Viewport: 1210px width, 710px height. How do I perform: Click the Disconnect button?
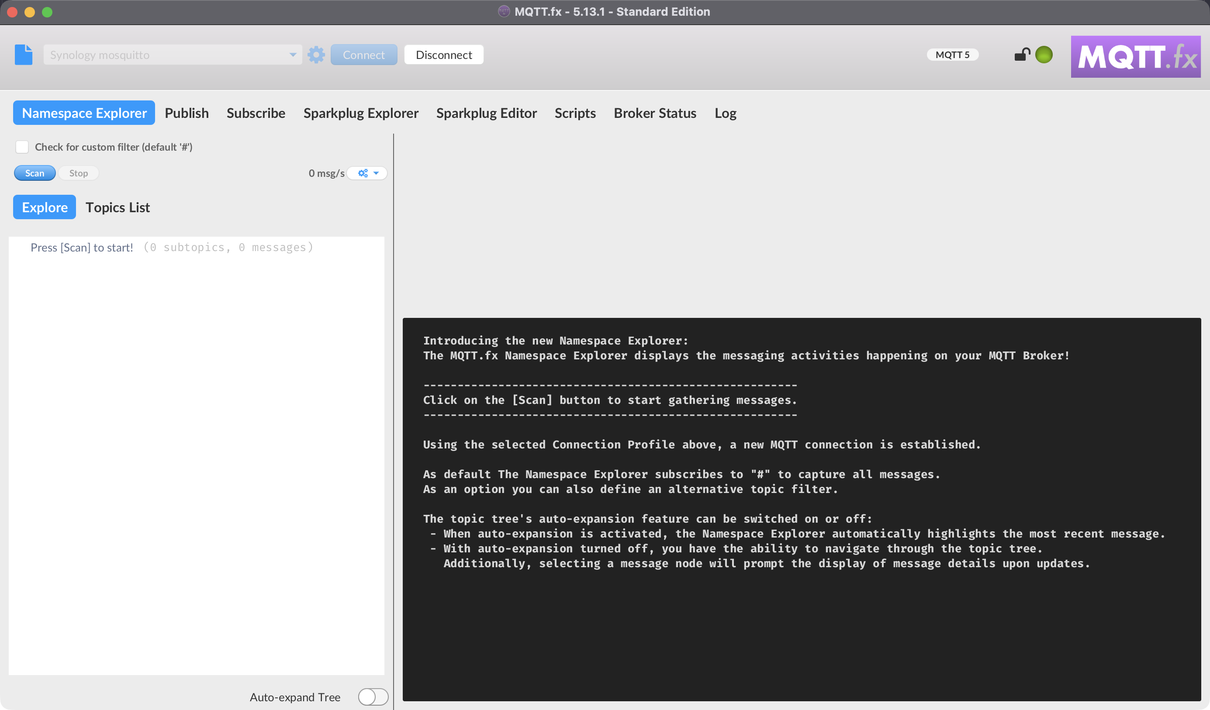click(444, 55)
